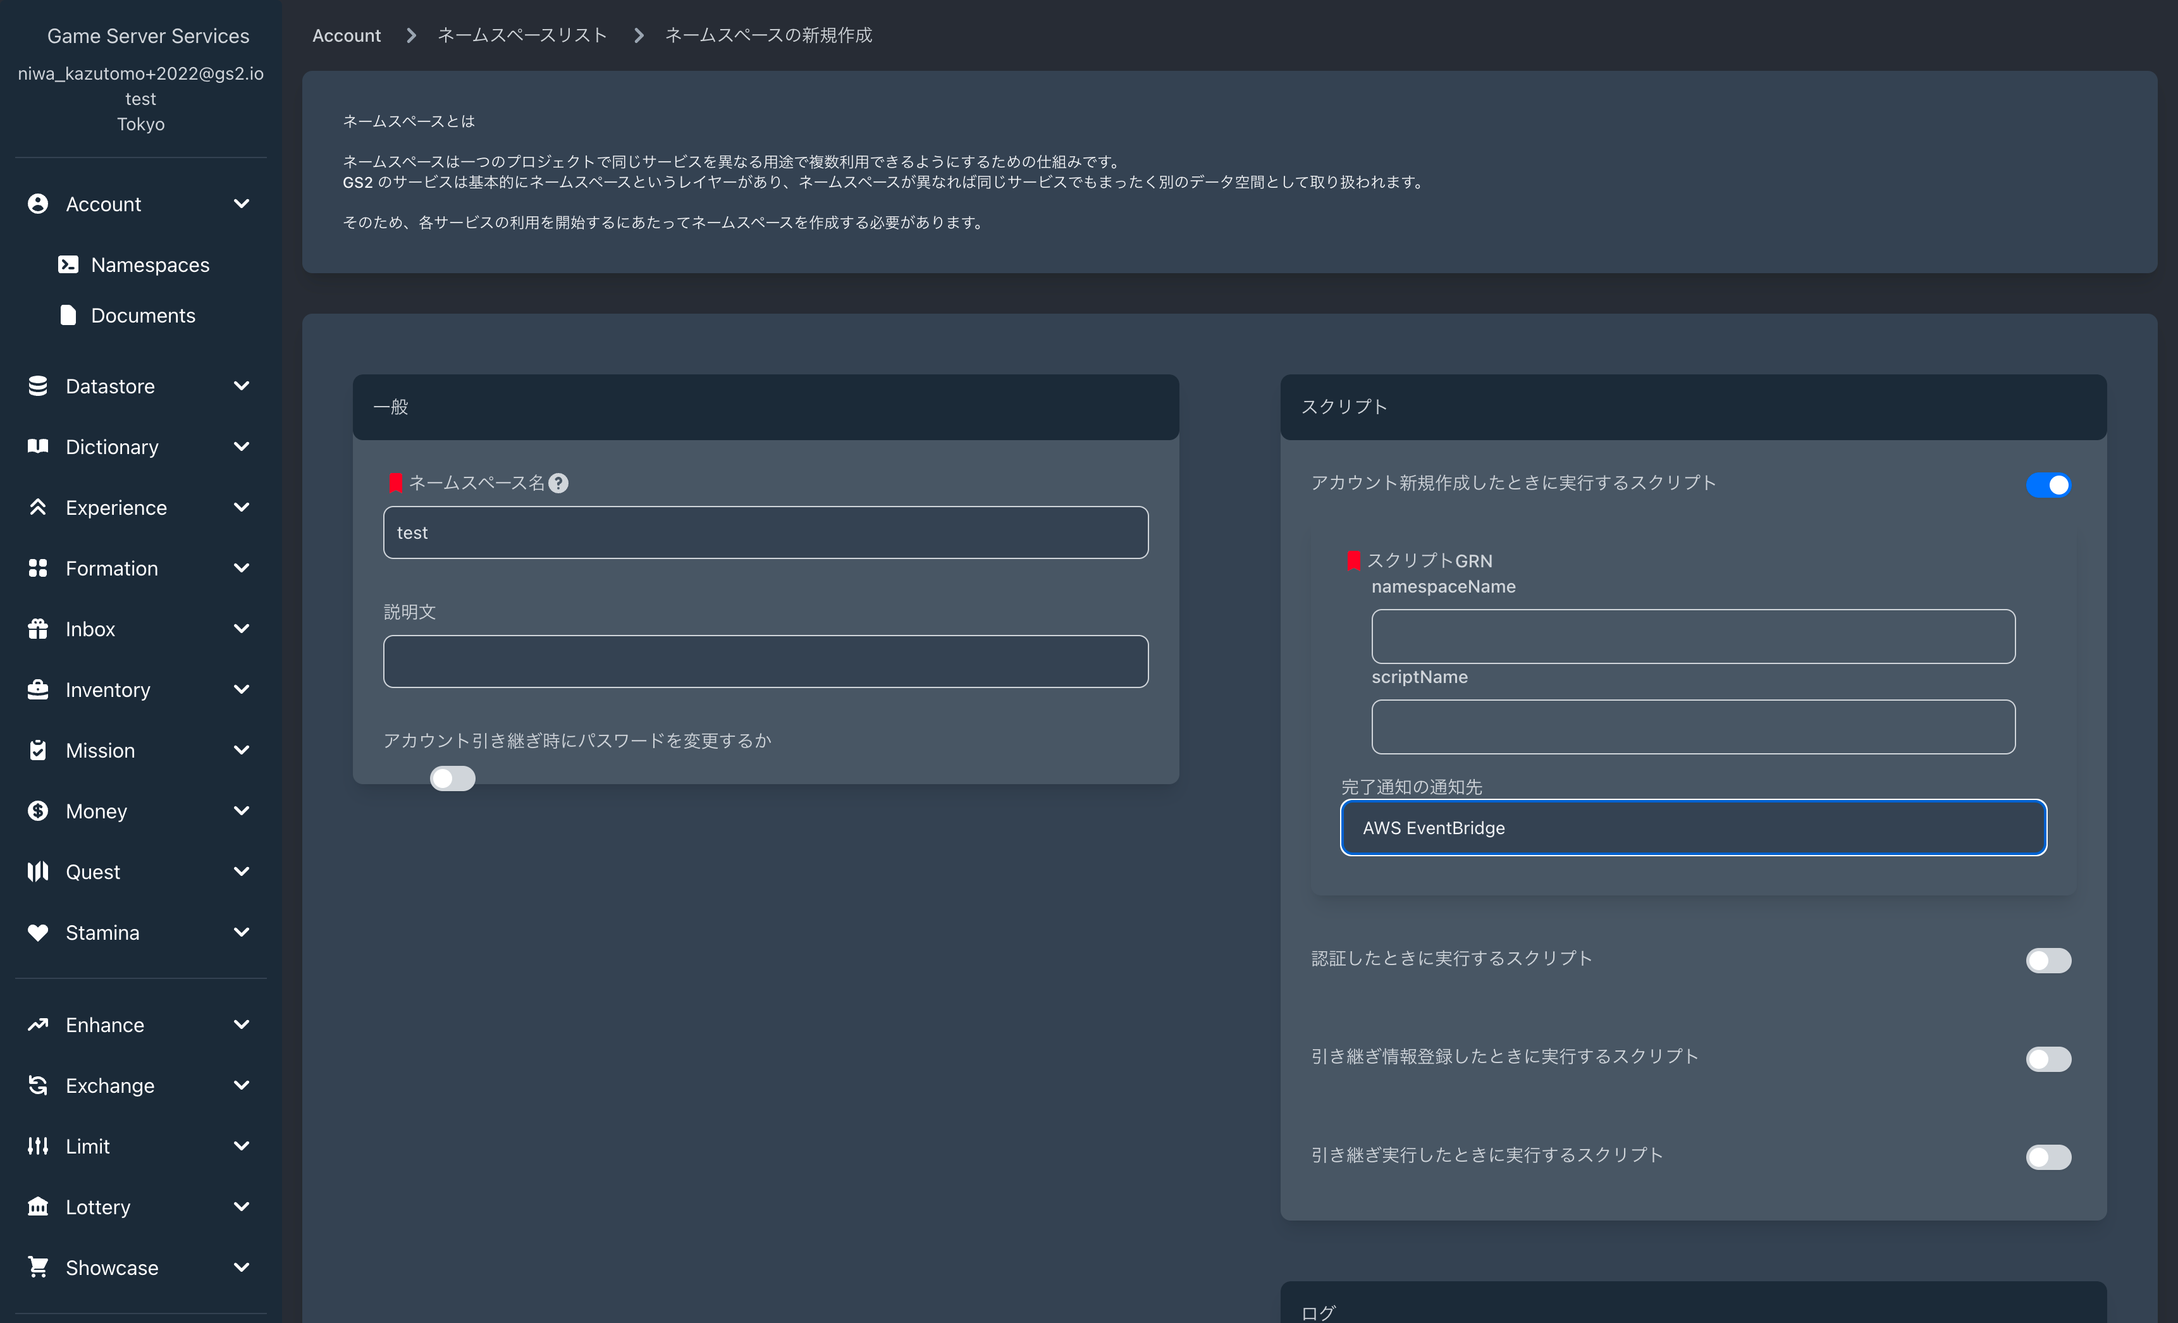Viewport: 2178px width, 1323px height.
Task: Disable the アカウント新規作成したときに実行するスクリプト toggle
Action: [2048, 485]
